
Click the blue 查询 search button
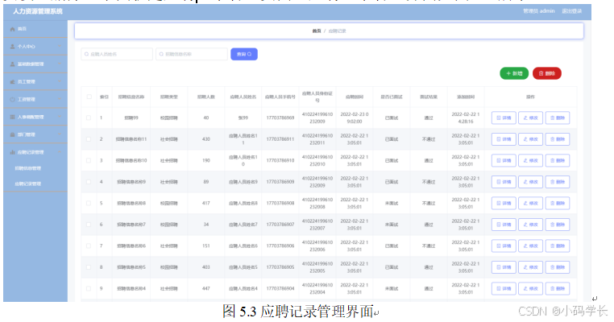244,54
